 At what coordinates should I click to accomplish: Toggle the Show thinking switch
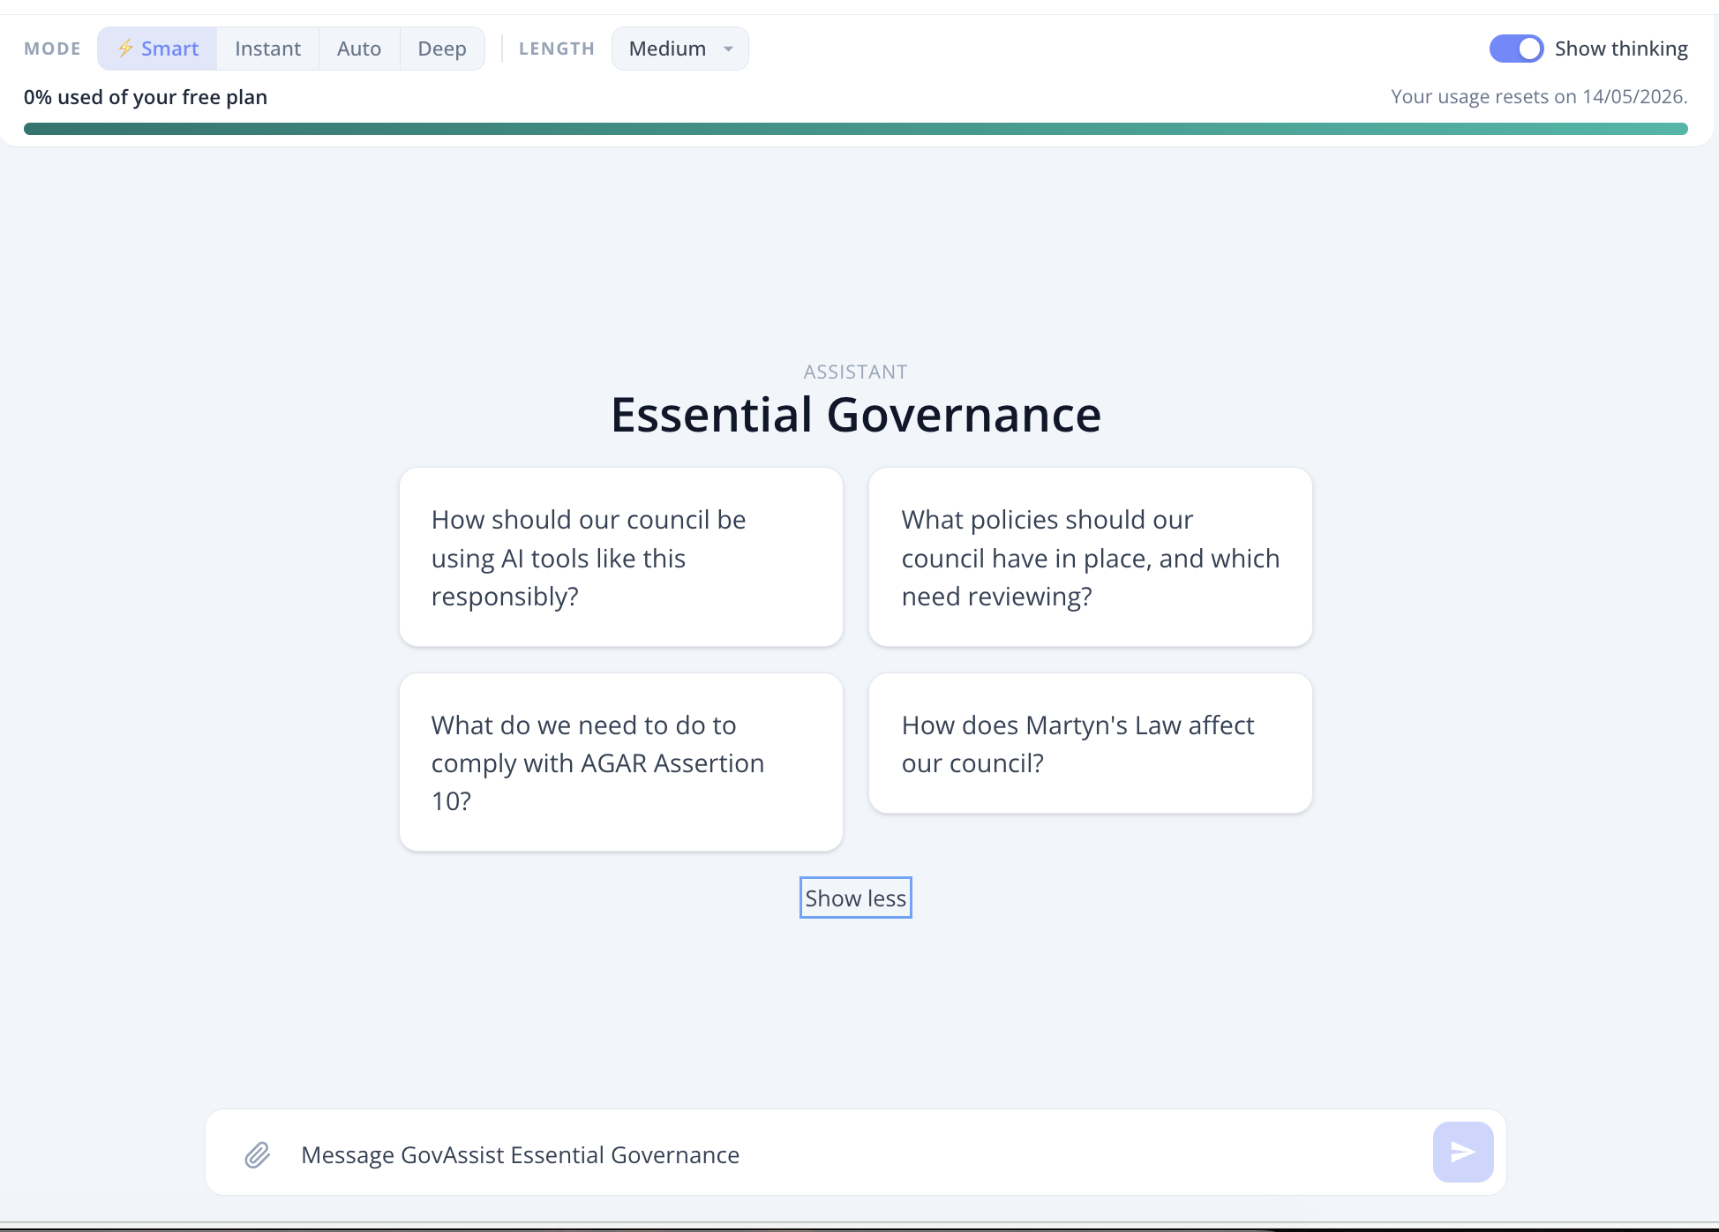[1516, 49]
